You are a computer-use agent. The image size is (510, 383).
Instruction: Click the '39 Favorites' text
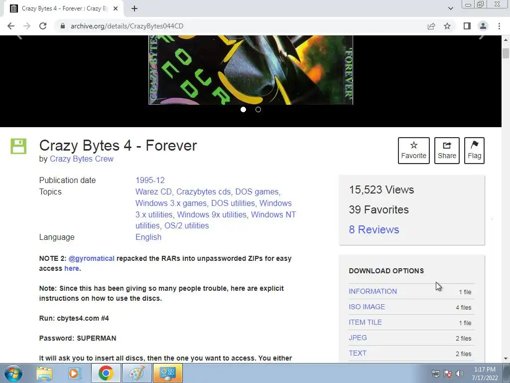pyautogui.click(x=379, y=210)
